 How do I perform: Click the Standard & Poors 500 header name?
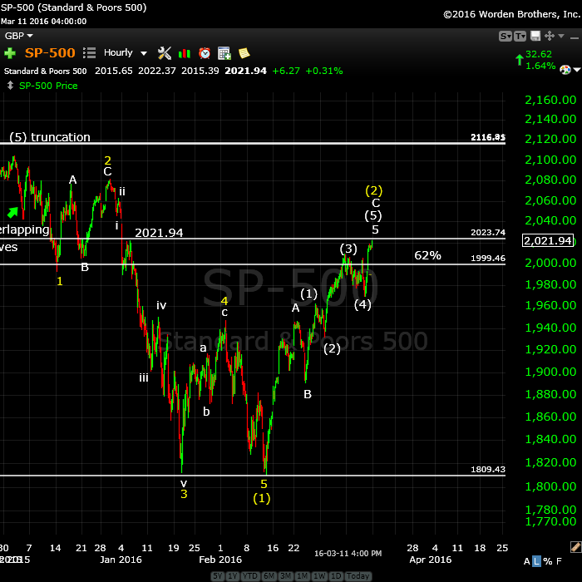(x=45, y=71)
